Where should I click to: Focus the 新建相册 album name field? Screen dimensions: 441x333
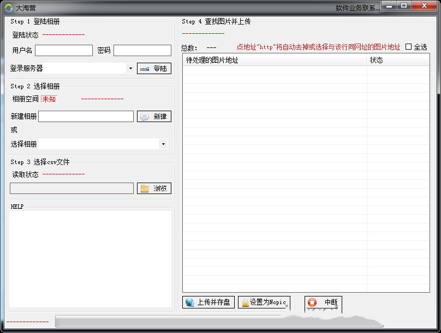click(x=86, y=116)
